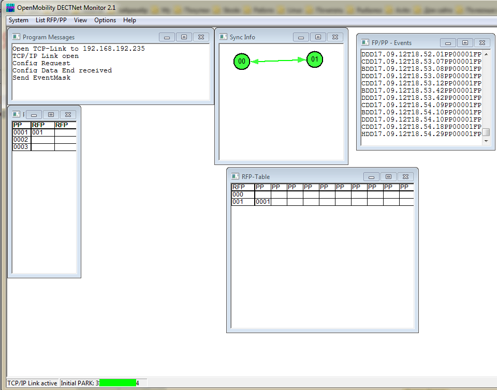The height and width of the screenshot is (390, 497).
Task: Select event line BDD17.09.12T18.54.10
Action: coord(421,112)
